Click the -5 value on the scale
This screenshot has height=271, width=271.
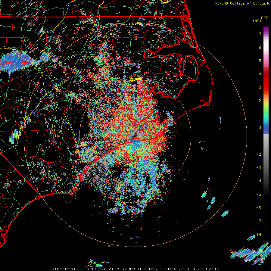(x=259, y=195)
